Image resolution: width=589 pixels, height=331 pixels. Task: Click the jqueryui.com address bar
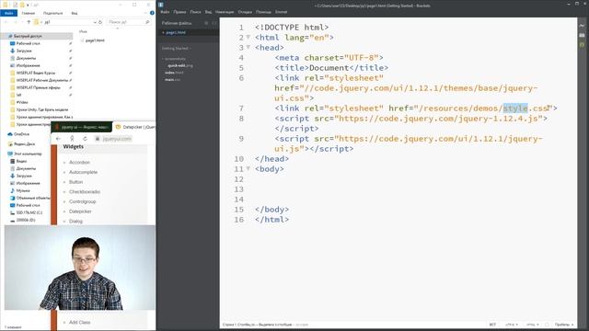click(117, 139)
